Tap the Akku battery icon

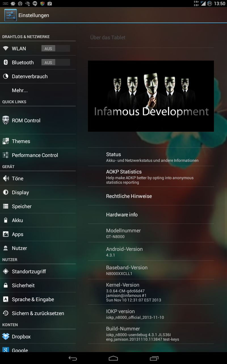tap(6, 220)
